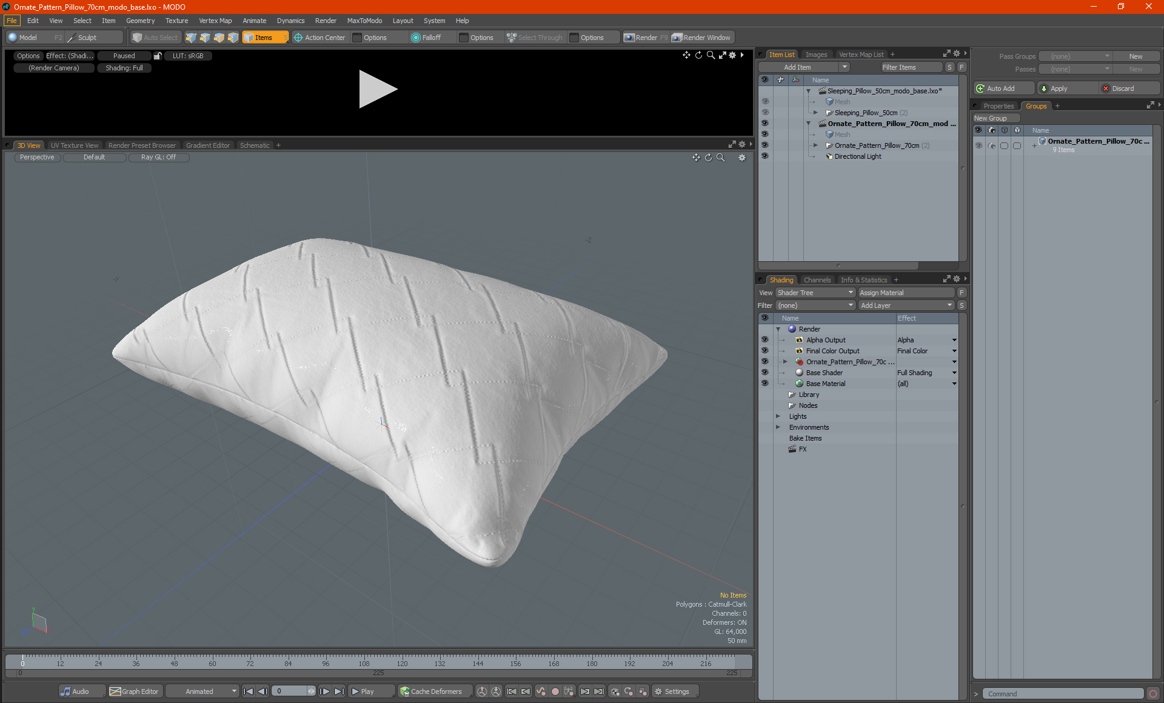Toggle visibility of Final Color Output layer
Screen dimensions: 1164x703
click(x=765, y=351)
